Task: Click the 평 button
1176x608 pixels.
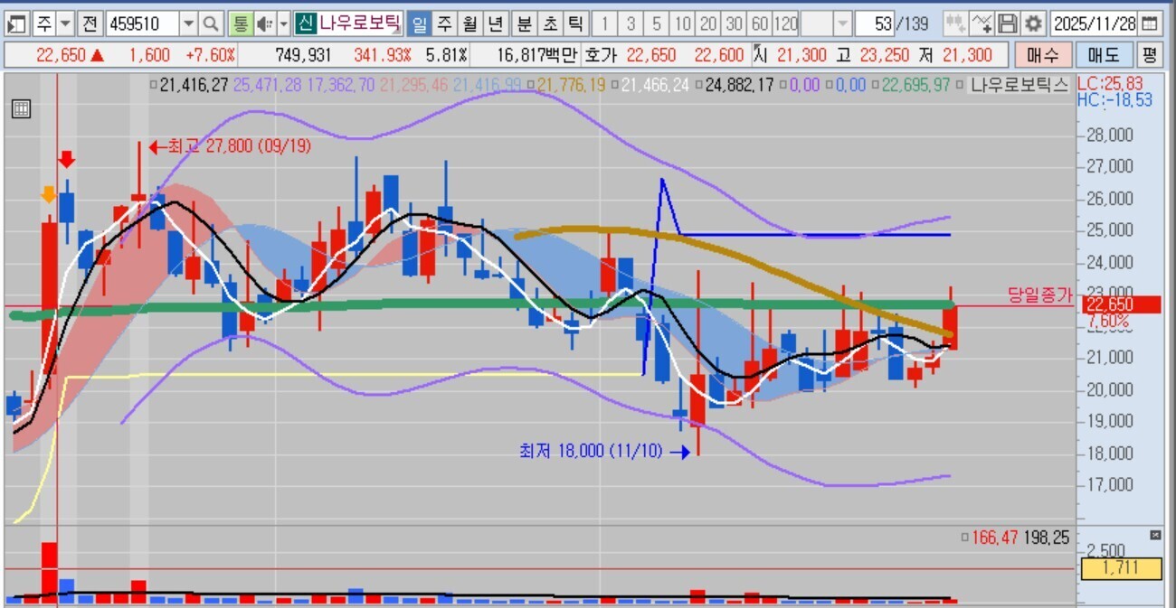Action: pos(1149,55)
